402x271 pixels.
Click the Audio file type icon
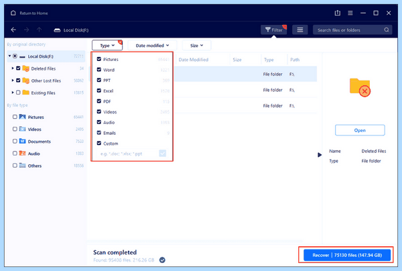tap(23, 153)
